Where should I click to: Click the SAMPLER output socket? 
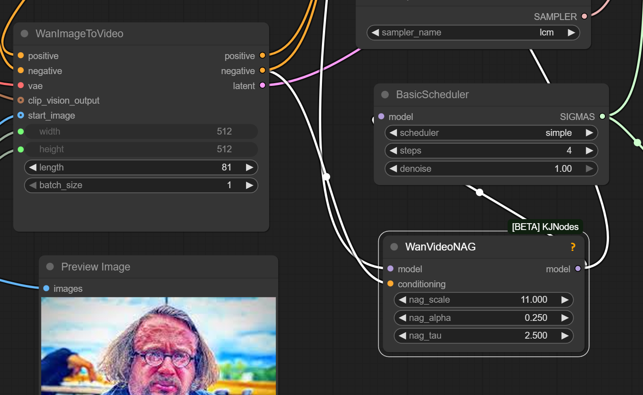coord(584,16)
